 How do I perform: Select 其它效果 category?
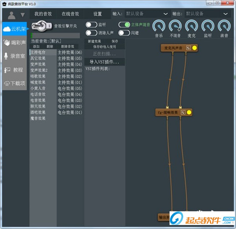[x=43, y=58]
